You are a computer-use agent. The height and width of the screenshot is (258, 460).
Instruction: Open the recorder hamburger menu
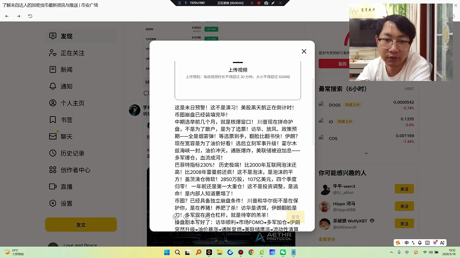pos(179,3)
